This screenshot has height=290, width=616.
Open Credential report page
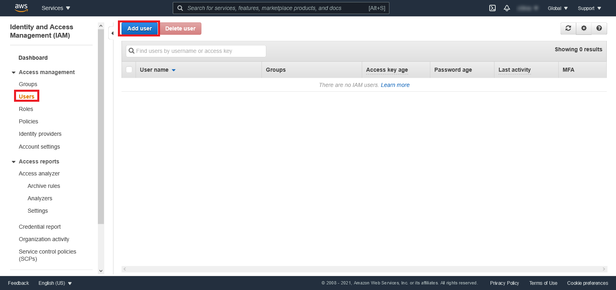[x=40, y=227]
